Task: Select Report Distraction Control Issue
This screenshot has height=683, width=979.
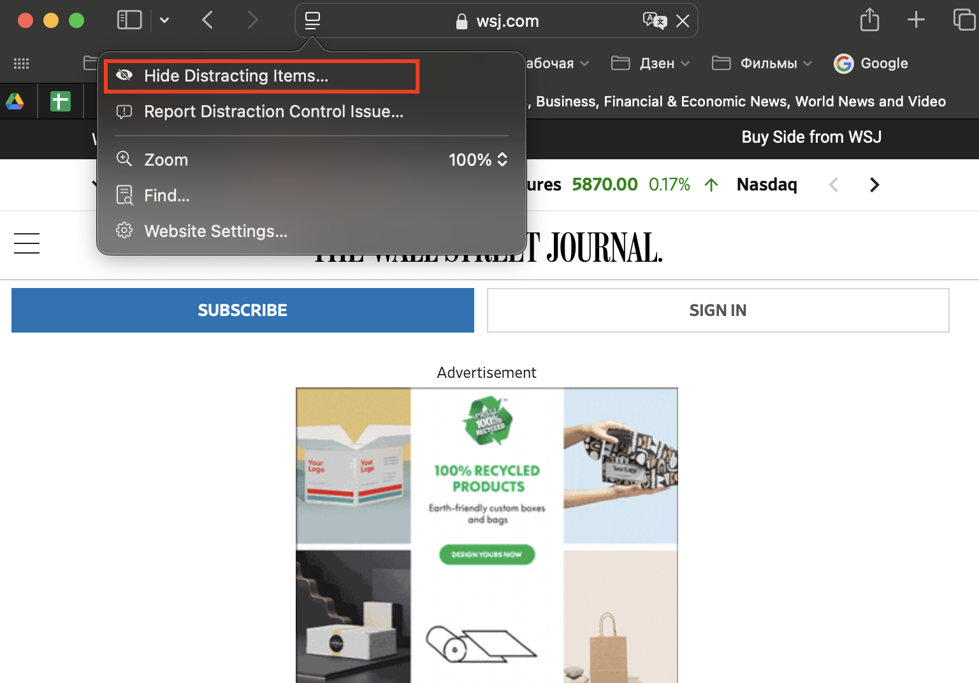Action: [x=273, y=111]
